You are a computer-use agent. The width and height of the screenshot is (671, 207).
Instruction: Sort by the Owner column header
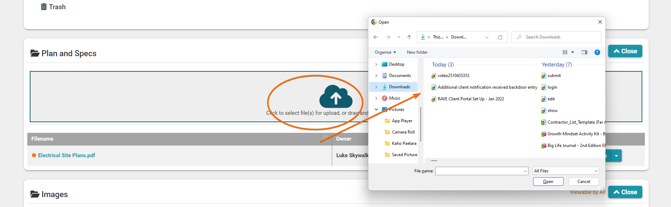tap(343, 139)
